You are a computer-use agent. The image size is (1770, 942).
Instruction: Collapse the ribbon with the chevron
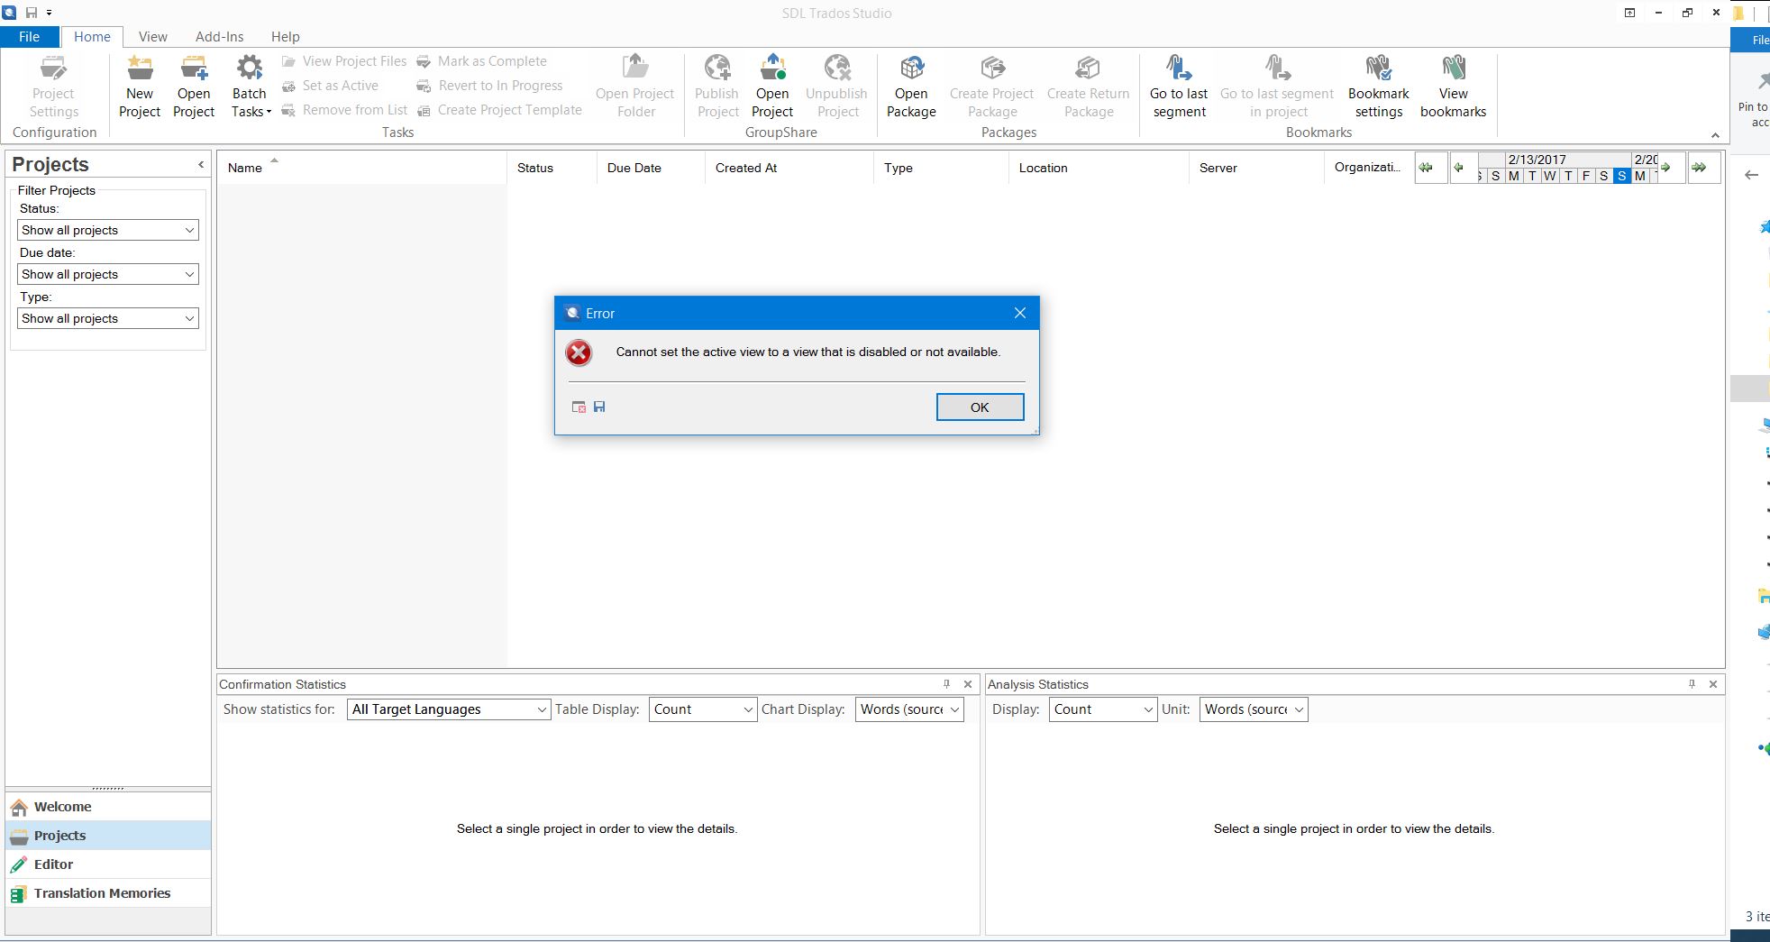pos(1715,135)
